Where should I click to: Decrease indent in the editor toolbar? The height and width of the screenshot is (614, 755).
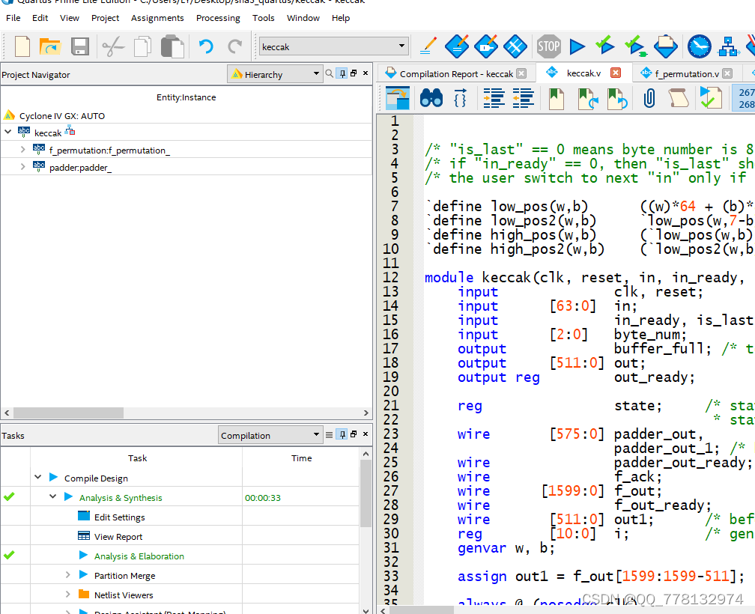click(524, 98)
